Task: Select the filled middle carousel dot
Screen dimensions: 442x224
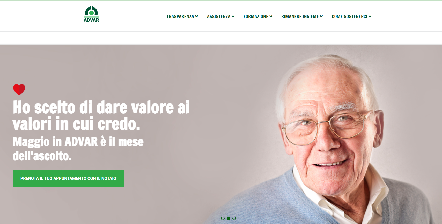Action: pyautogui.click(x=229, y=218)
